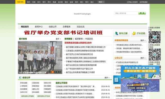Click the top QR code for the mobile client
This screenshot has width=165, height=99.
pos(155,37)
